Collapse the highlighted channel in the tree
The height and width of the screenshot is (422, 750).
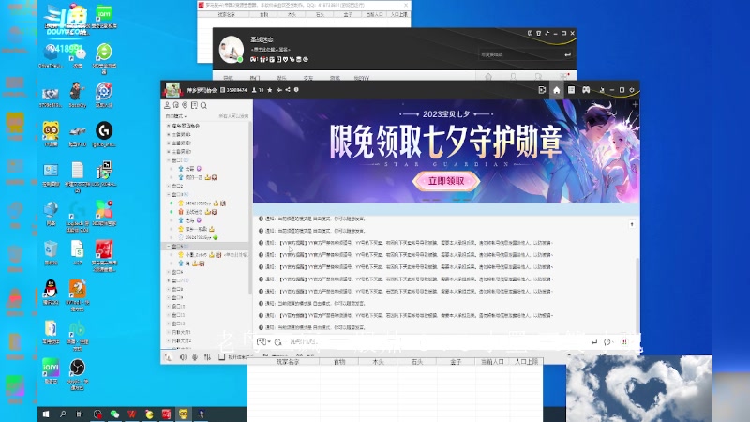pos(169,246)
